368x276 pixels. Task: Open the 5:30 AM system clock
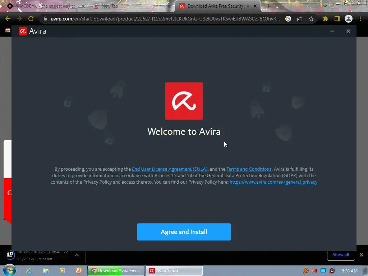350,271
